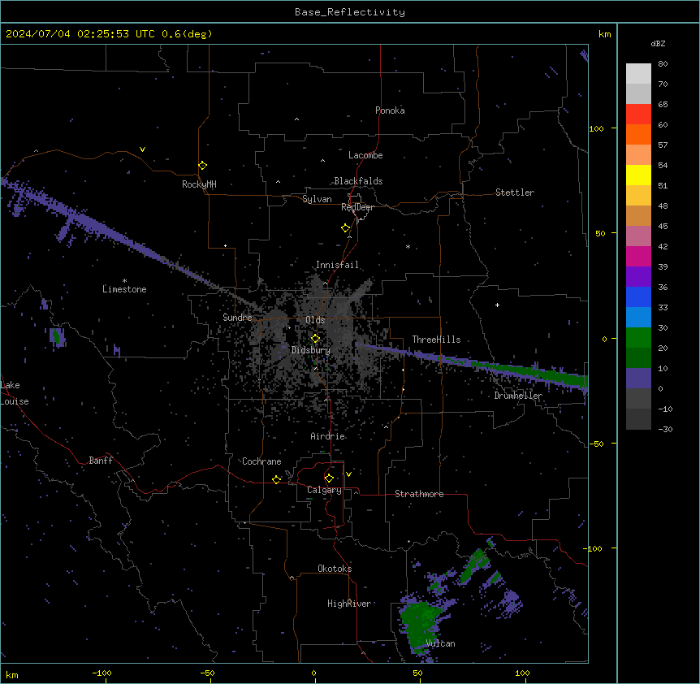Click the magenta swatch between 42 and 39 dBZ
Screen dimensions: 700x684
638,256
